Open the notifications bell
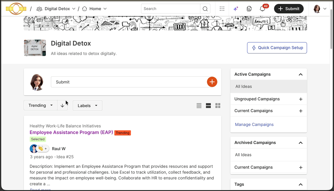 [x=262, y=9]
